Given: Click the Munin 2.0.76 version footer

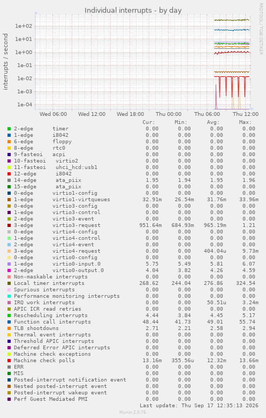Looking at the screenshot, I should (x=133, y=412).
